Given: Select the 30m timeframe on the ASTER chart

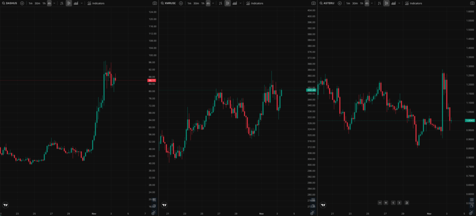Looking at the screenshot, I should pyautogui.click(x=355, y=3).
